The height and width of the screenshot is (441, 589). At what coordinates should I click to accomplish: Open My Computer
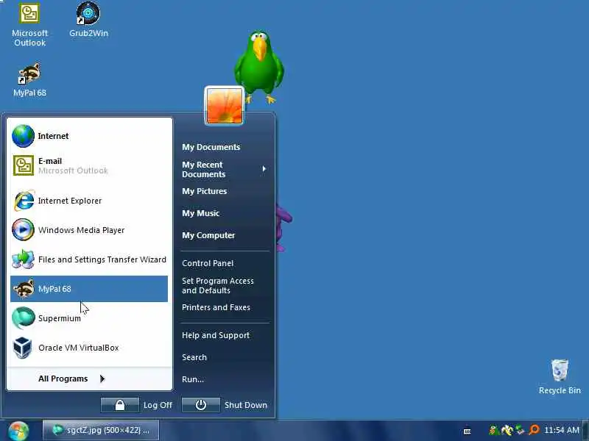pyautogui.click(x=208, y=235)
